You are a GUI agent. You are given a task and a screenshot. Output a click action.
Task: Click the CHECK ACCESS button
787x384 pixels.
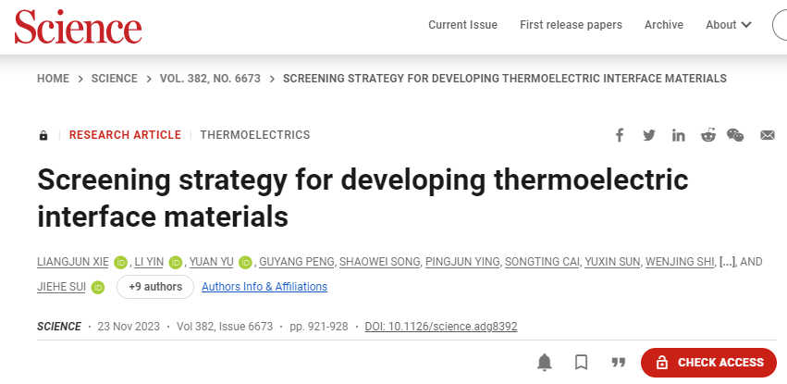708,363
